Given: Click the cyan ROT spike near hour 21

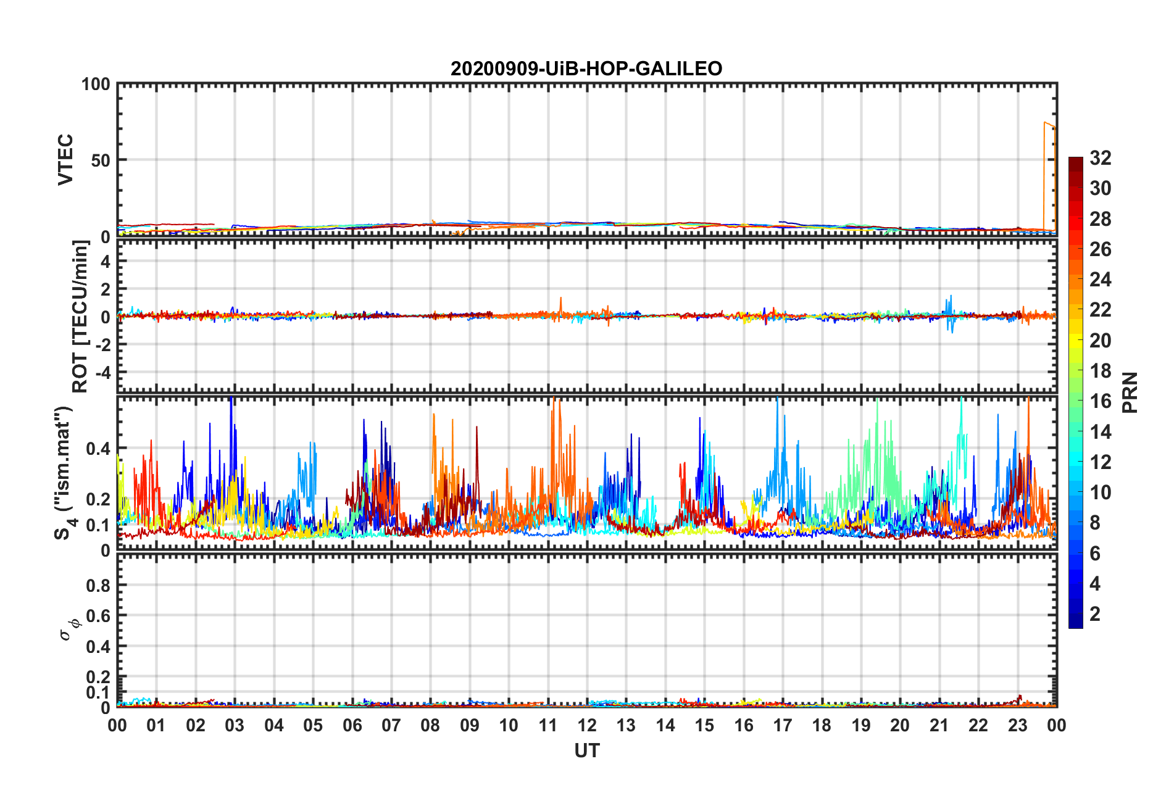Looking at the screenshot, I should point(949,314).
